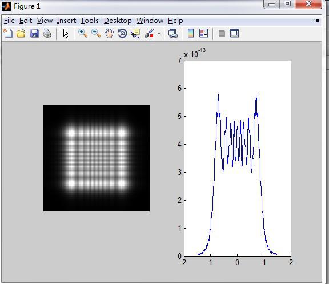
Task: Open the Tools menu
Action: 90,21
